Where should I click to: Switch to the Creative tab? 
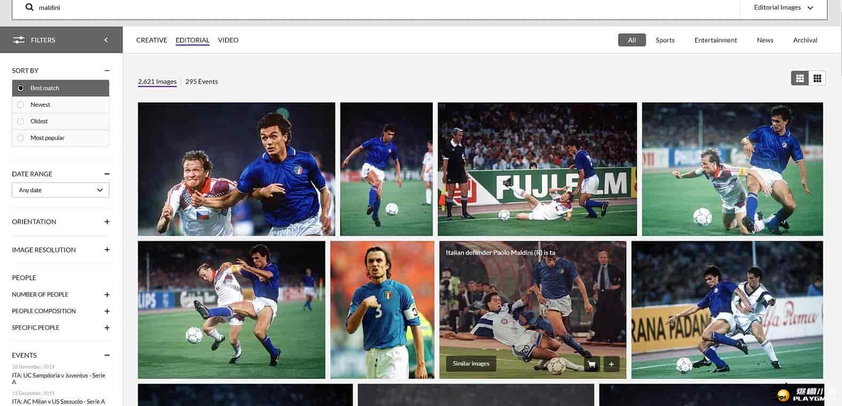coord(152,40)
